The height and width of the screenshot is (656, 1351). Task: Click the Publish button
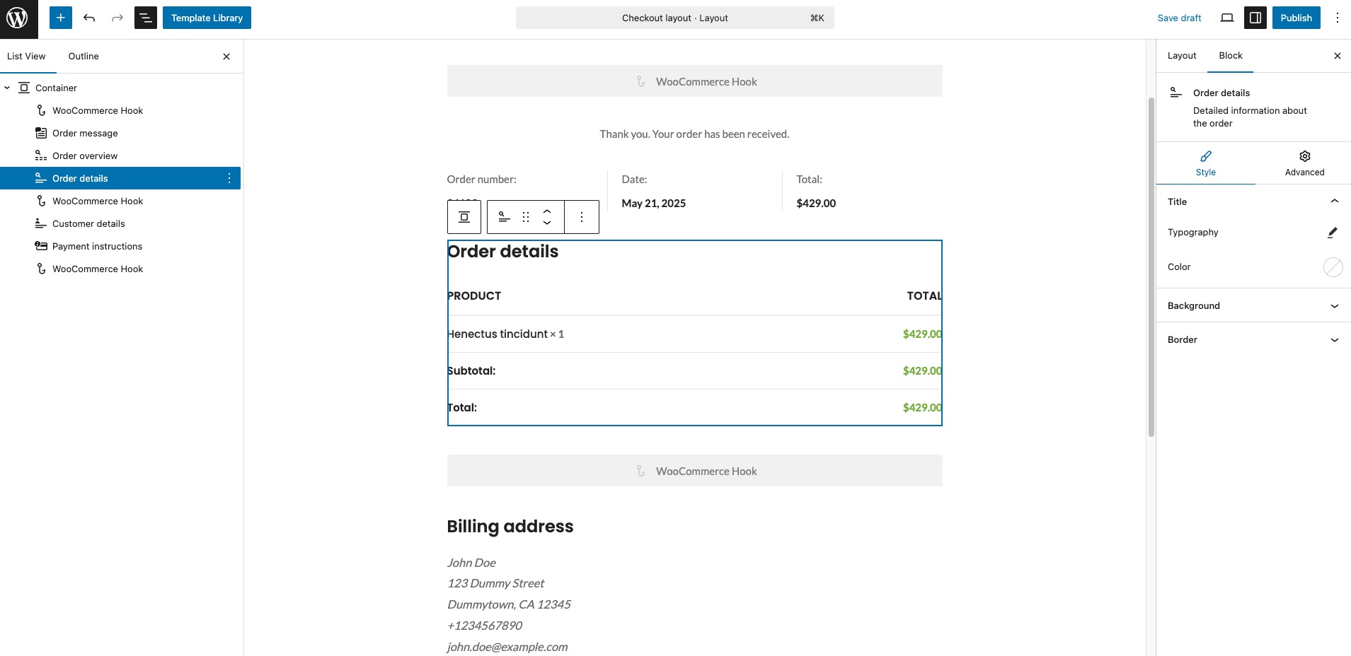click(1296, 18)
